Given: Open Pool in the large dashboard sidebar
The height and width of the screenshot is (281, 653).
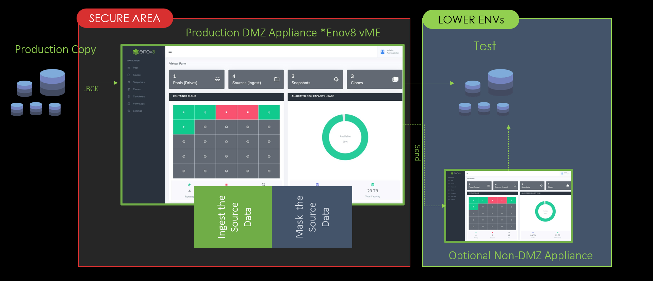Looking at the screenshot, I should tap(135, 68).
